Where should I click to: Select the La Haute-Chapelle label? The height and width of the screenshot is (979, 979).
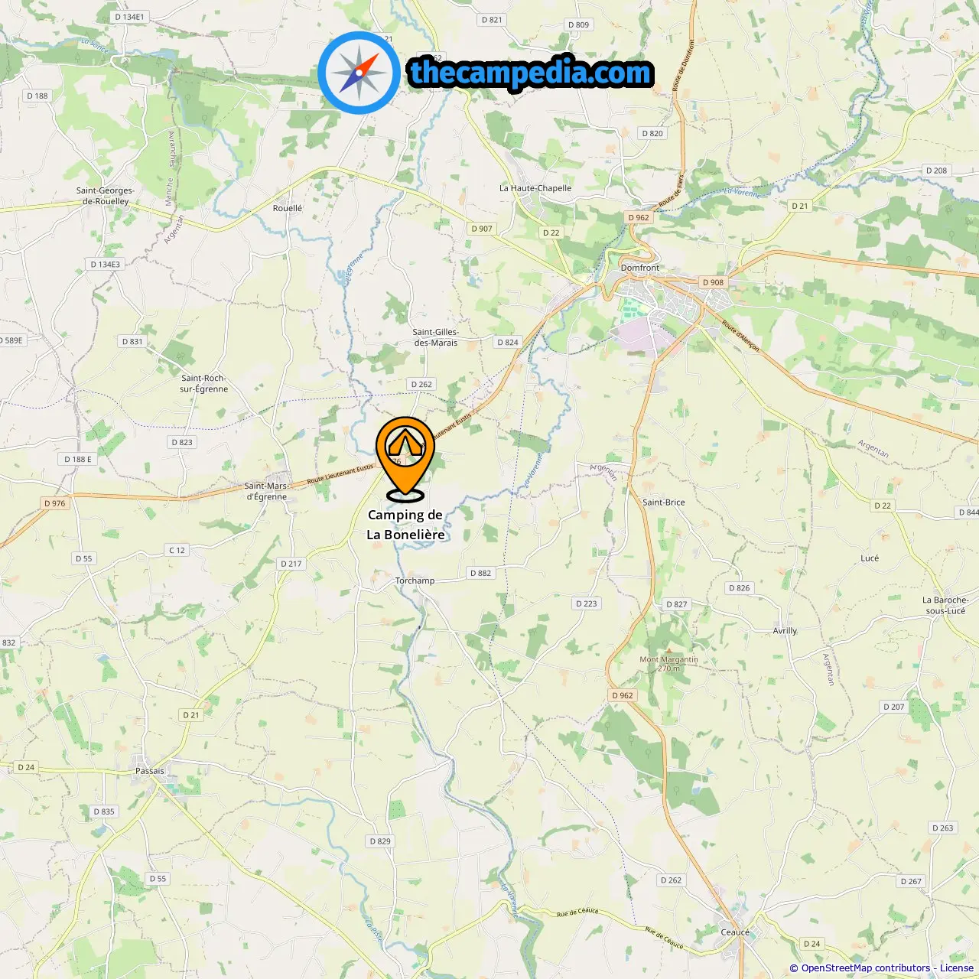tap(535, 188)
